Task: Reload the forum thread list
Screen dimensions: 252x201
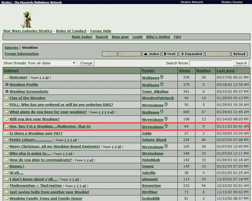Action: [x=239, y=54]
